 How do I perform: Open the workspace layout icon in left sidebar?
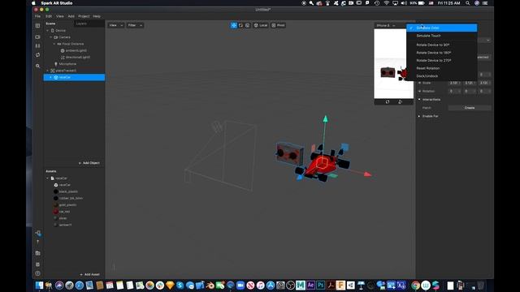[x=38, y=25]
